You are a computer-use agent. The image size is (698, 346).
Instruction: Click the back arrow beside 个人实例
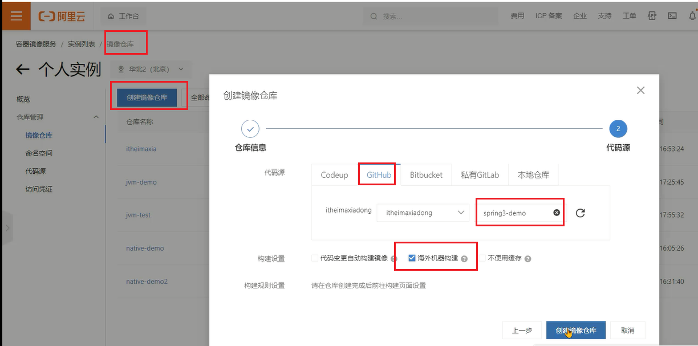click(22, 70)
